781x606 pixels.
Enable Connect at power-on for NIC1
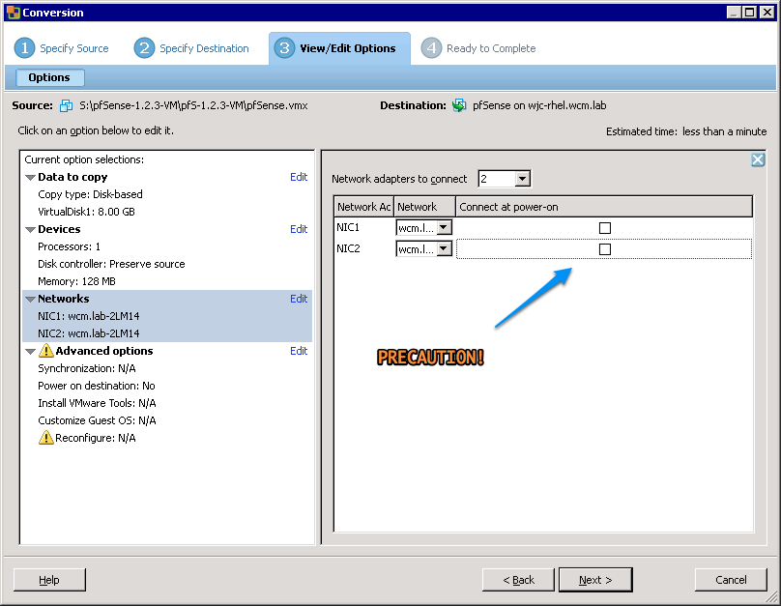click(605, 228)
